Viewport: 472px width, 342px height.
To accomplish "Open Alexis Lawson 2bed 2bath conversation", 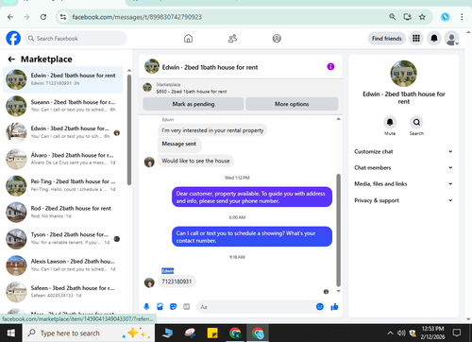I will tap(63, 265).
